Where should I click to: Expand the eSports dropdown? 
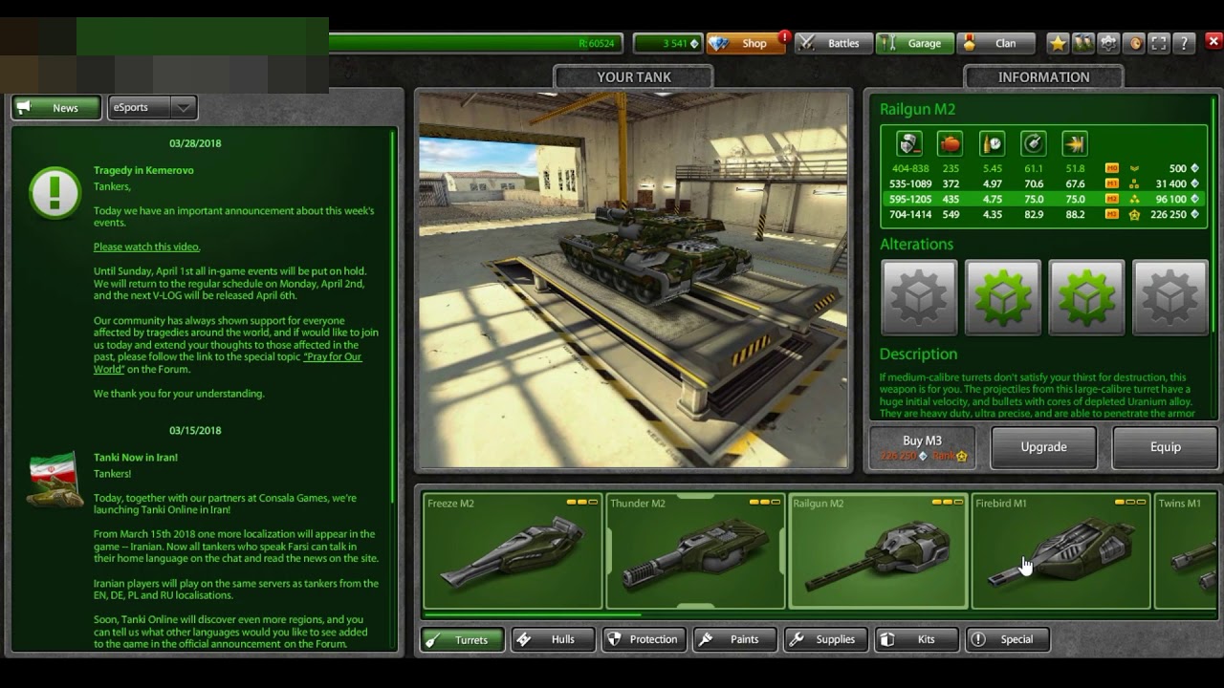pyautogui.click(x=153, y=108)
